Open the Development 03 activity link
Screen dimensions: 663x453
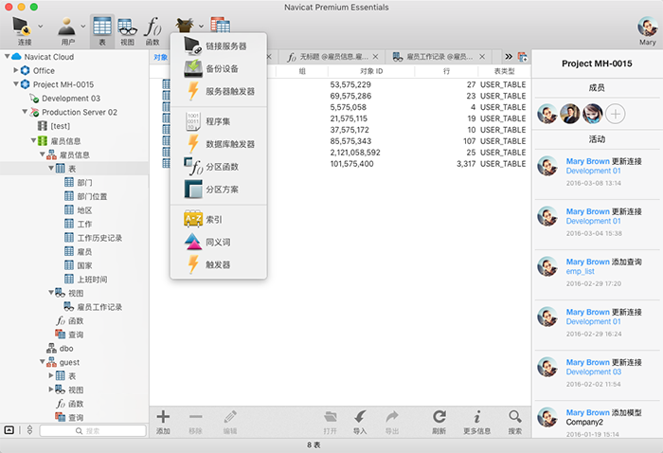[x=594, y=371]
